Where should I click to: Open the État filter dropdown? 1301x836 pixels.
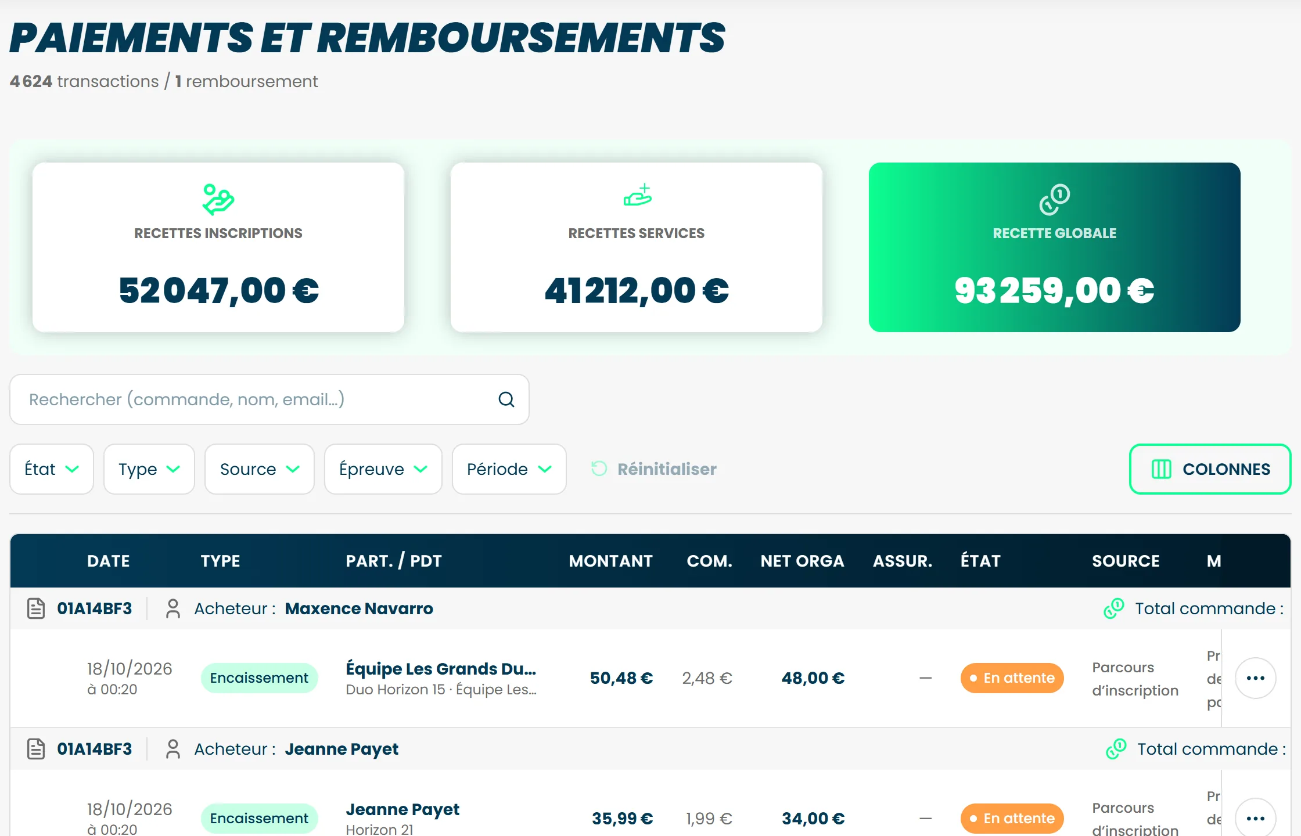pos(52,469)
